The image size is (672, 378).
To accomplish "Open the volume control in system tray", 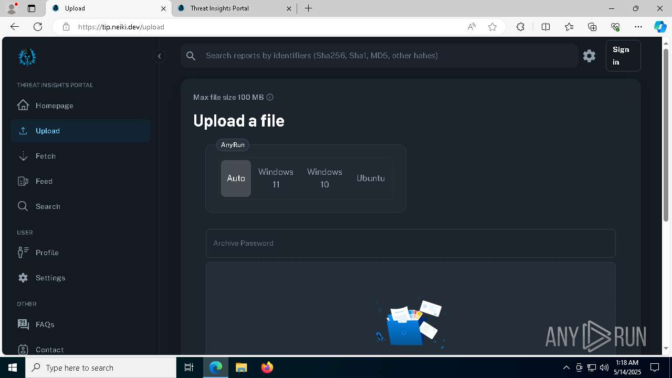I will [604, 367].
